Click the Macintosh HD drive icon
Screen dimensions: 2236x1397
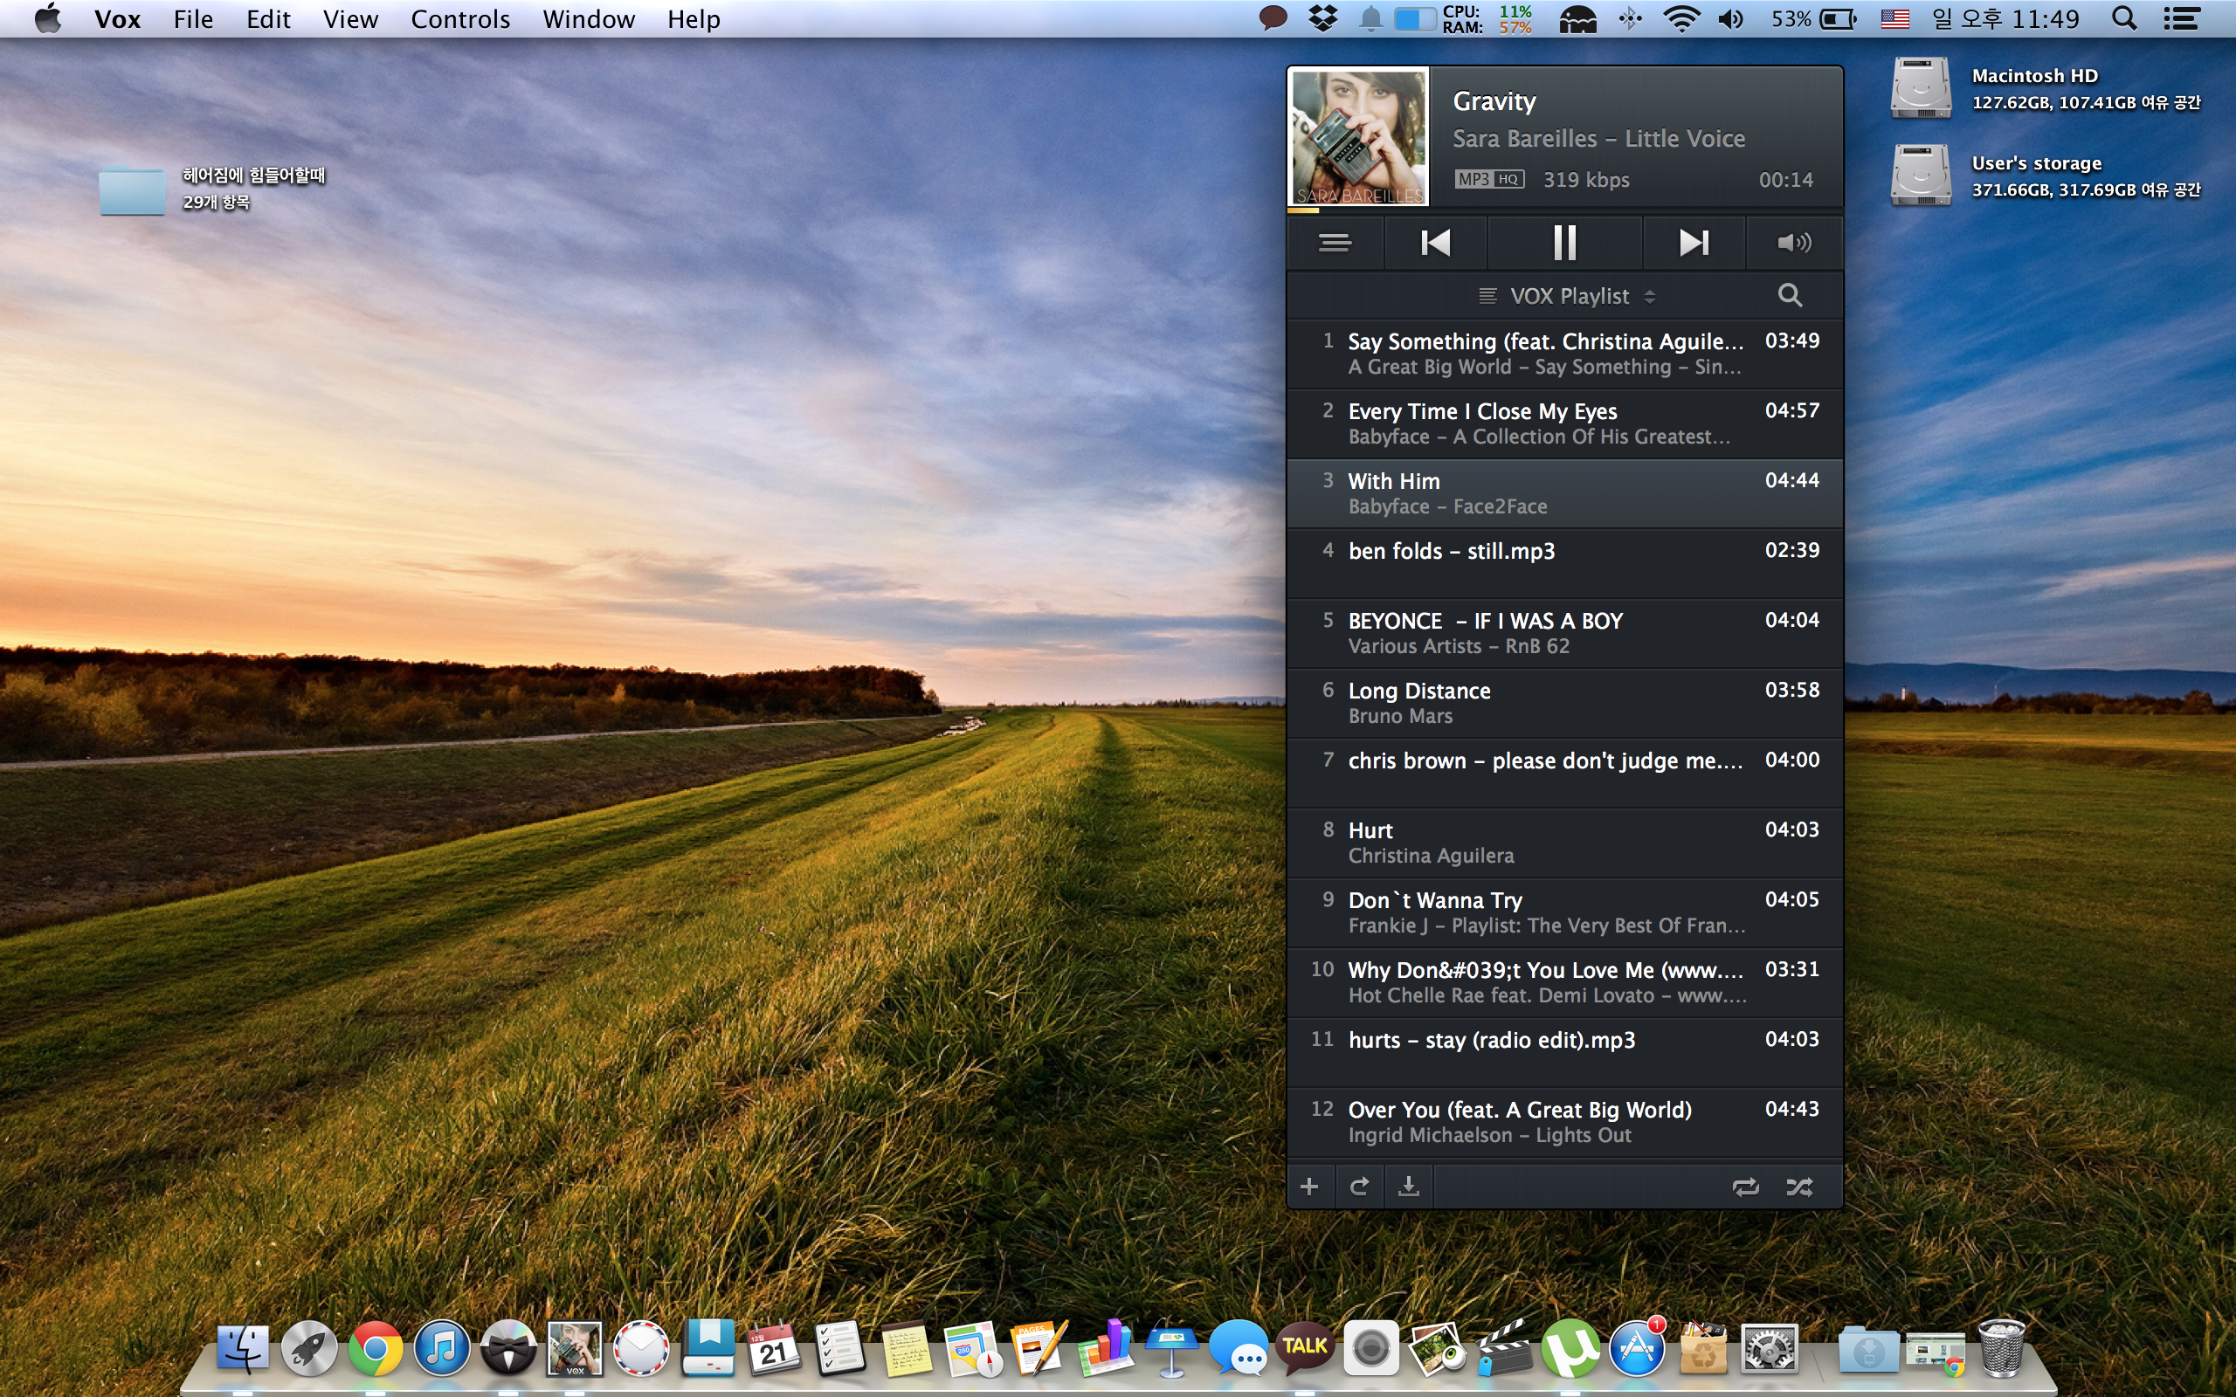(1921, 88)
